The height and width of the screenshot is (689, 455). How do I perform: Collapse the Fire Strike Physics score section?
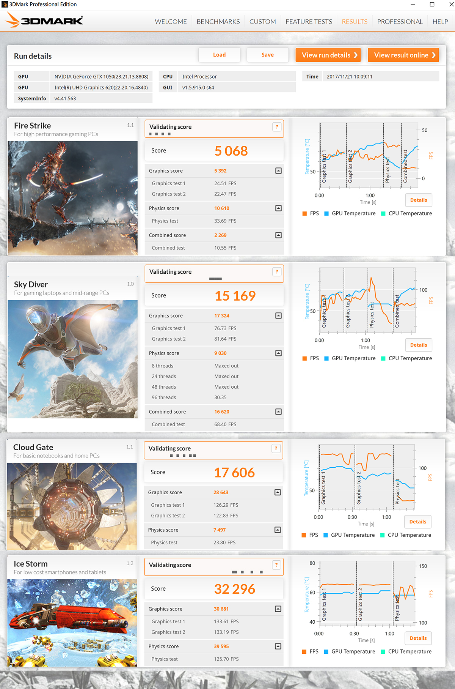[x=278, y=208]
